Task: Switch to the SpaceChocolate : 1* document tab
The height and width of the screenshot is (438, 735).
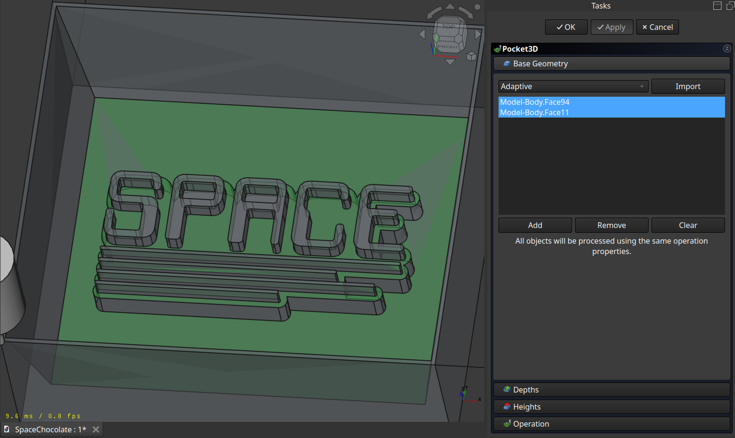Action: (x=51, y=429)
